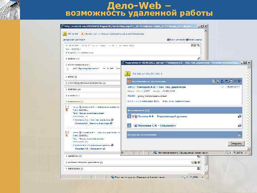Image resolution: width=257 pixels, height=193 pixels.
Task: Expand the Пересылка section in the main window
Action: 66,169
